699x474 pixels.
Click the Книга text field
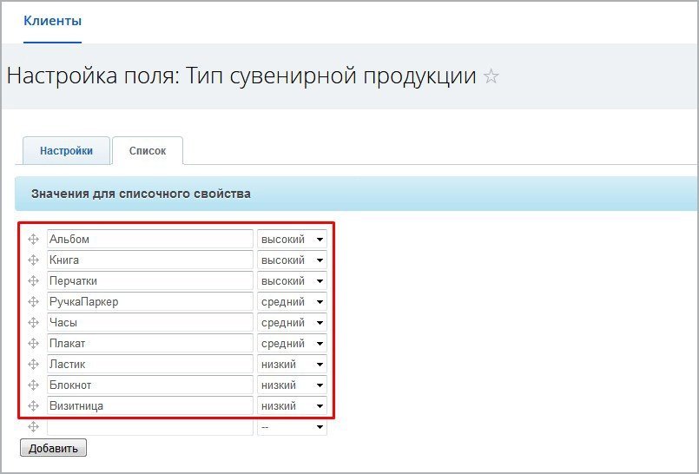(149, 260)
